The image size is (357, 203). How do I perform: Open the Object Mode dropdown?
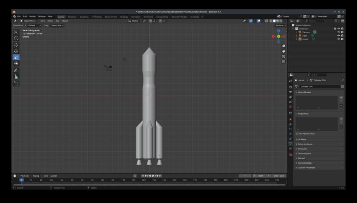coord(29,21)
